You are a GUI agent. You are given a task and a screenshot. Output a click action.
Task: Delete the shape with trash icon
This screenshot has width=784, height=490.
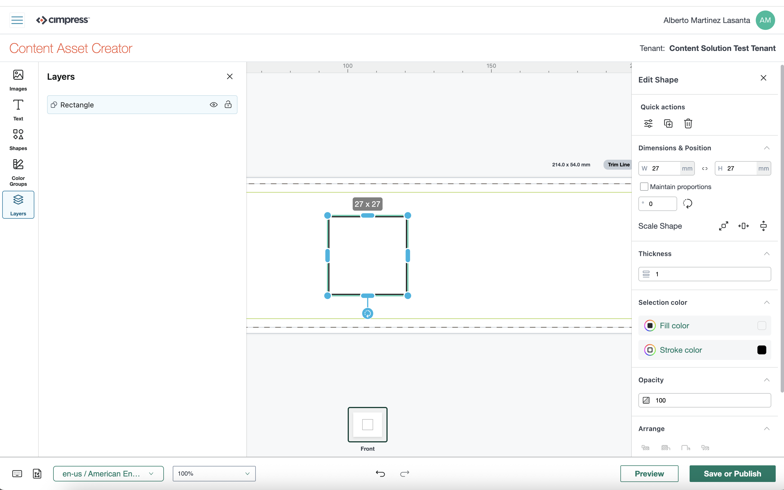688,123
